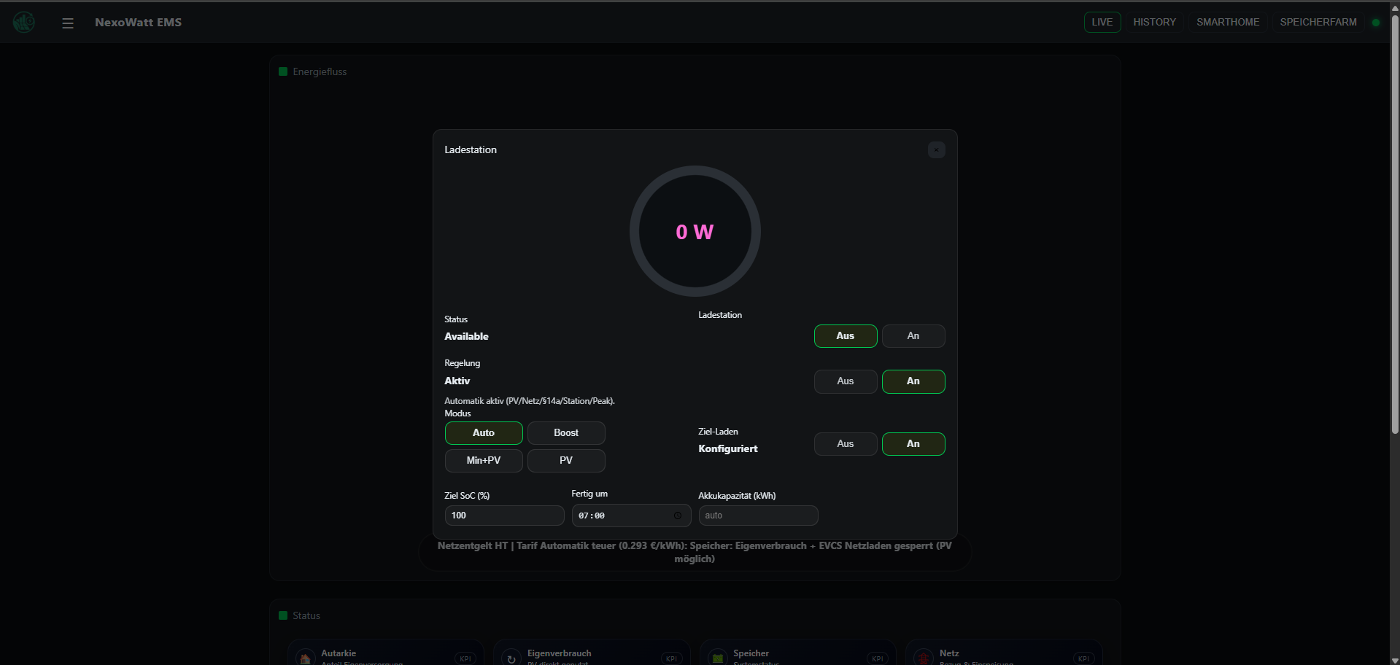Turn Ladestation on with An button
Screen dimensions: 1400x665
(913, 336)
